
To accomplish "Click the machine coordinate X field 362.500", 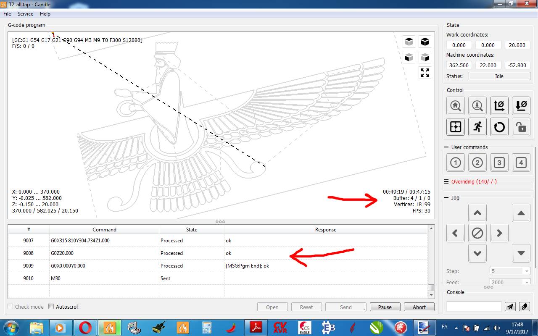I will tap(459, 65).
